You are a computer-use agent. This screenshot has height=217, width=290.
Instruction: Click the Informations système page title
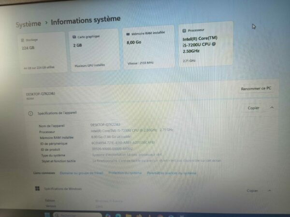pyautogui.click(x=86, y=20)
